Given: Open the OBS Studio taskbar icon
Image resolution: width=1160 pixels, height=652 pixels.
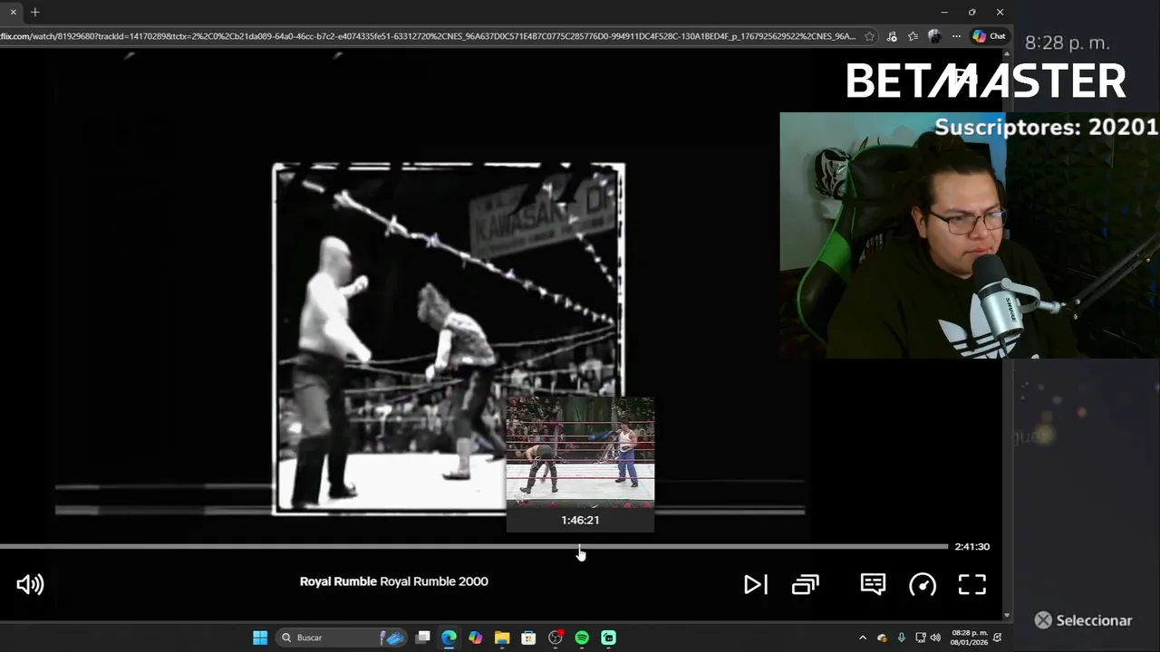Looking at the screenshot, I should [556, 638].
